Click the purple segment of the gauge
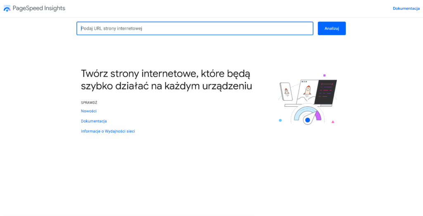The image size is (423, 216). [x=318, y=116]
